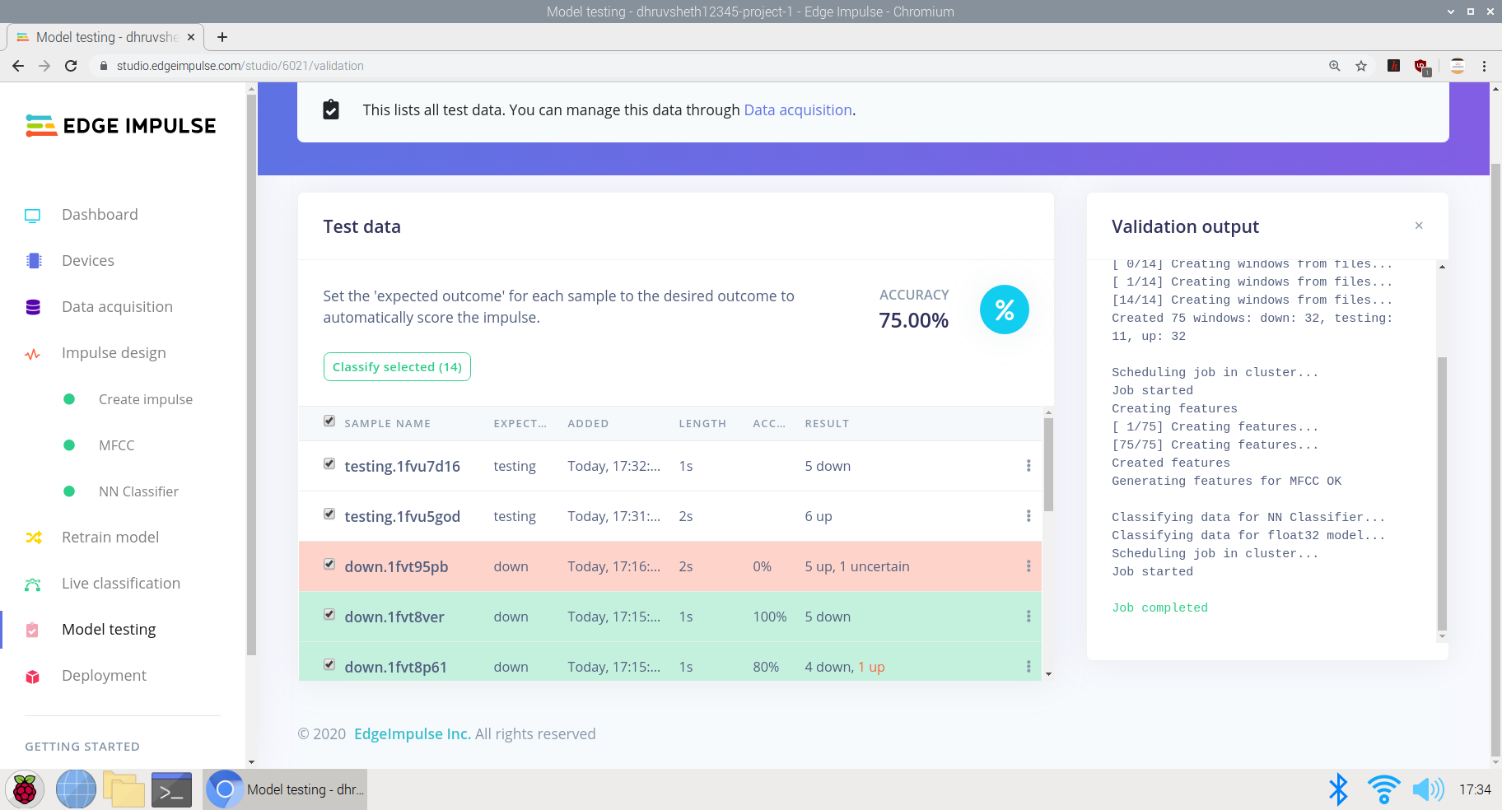Click the accuracy percent icon
Viewport: 1502px width, 810px height.
[1004, 310]
